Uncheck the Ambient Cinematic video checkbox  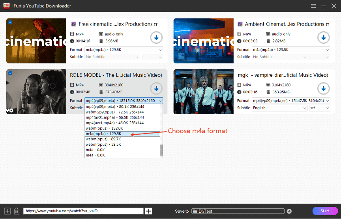click(178, 22)
